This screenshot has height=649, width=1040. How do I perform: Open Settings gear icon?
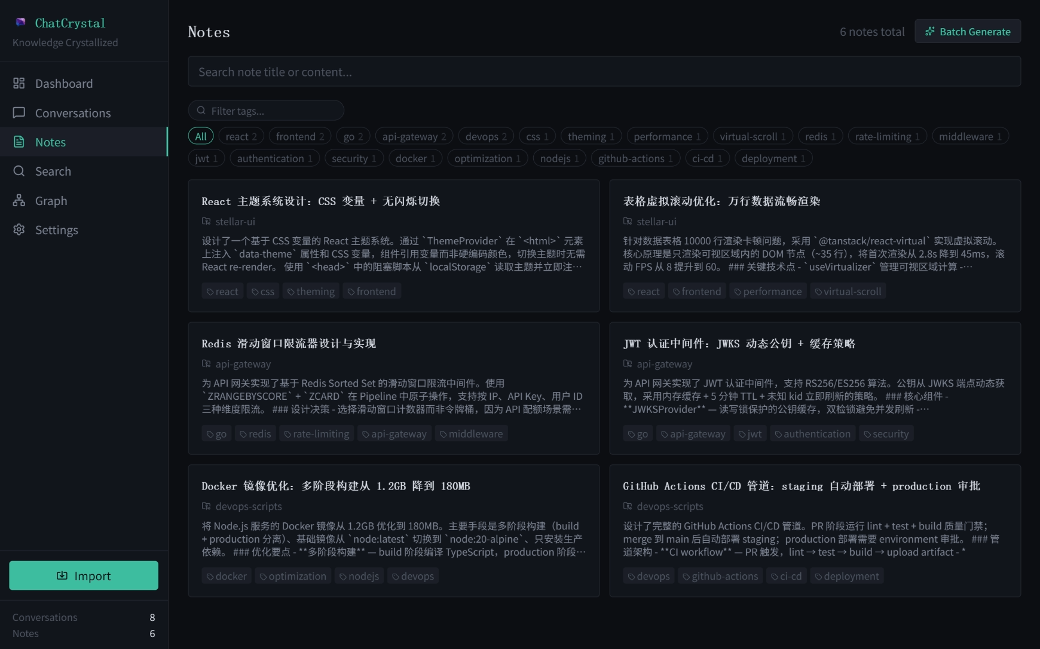(x=19, y=229)
